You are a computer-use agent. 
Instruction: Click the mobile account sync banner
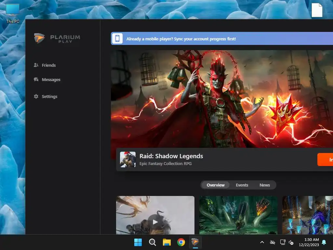(222, 38)
